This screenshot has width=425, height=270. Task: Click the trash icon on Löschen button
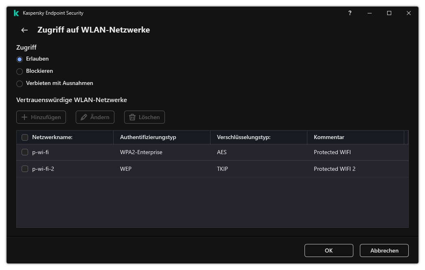tap(132, 117)
